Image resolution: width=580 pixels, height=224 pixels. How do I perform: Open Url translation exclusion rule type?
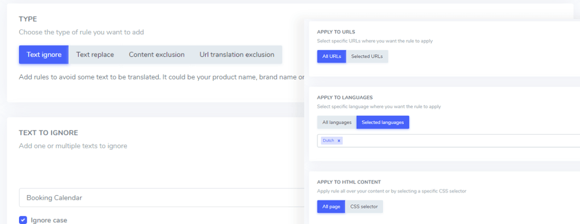(x=237, y=55)
